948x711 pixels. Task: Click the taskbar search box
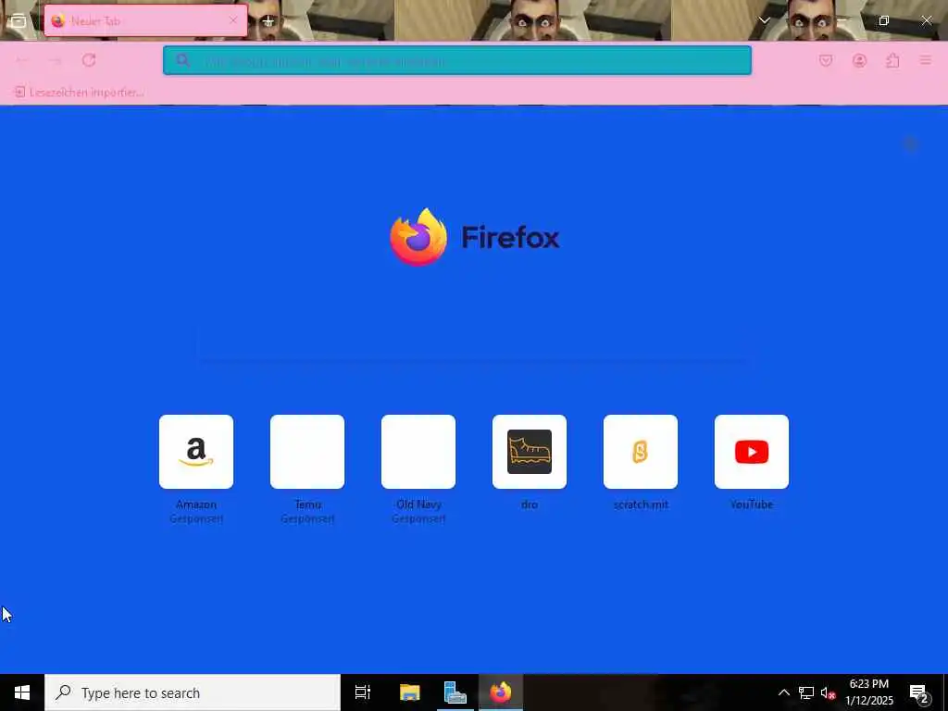pyautogui.click(x=193, y=692)
